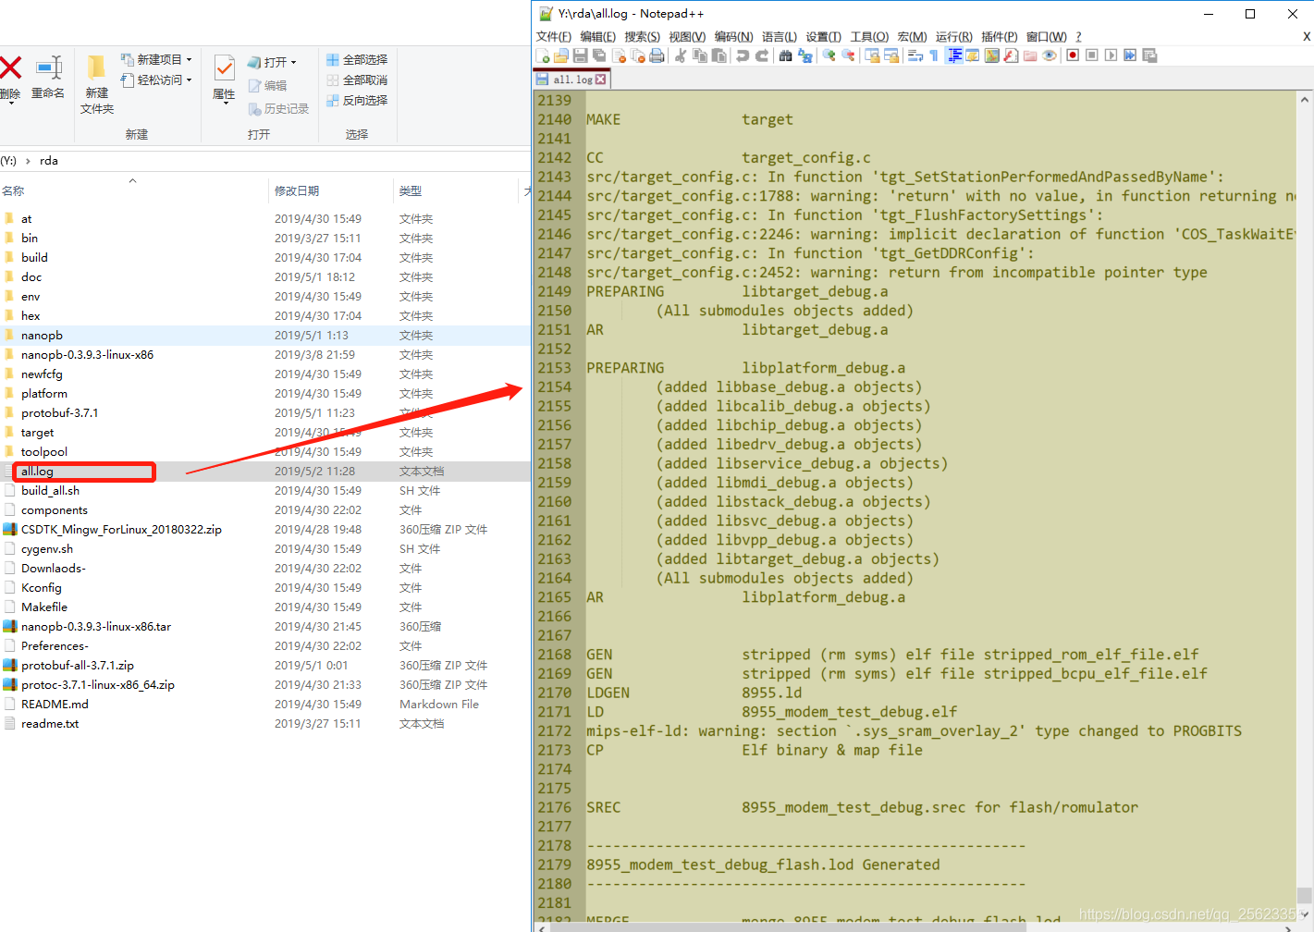Image resolution: width=1314 pixels, height=932 pixels.
Task: Toggle synchronized vertical scrolling icon
Action: [x=872, y=55]
